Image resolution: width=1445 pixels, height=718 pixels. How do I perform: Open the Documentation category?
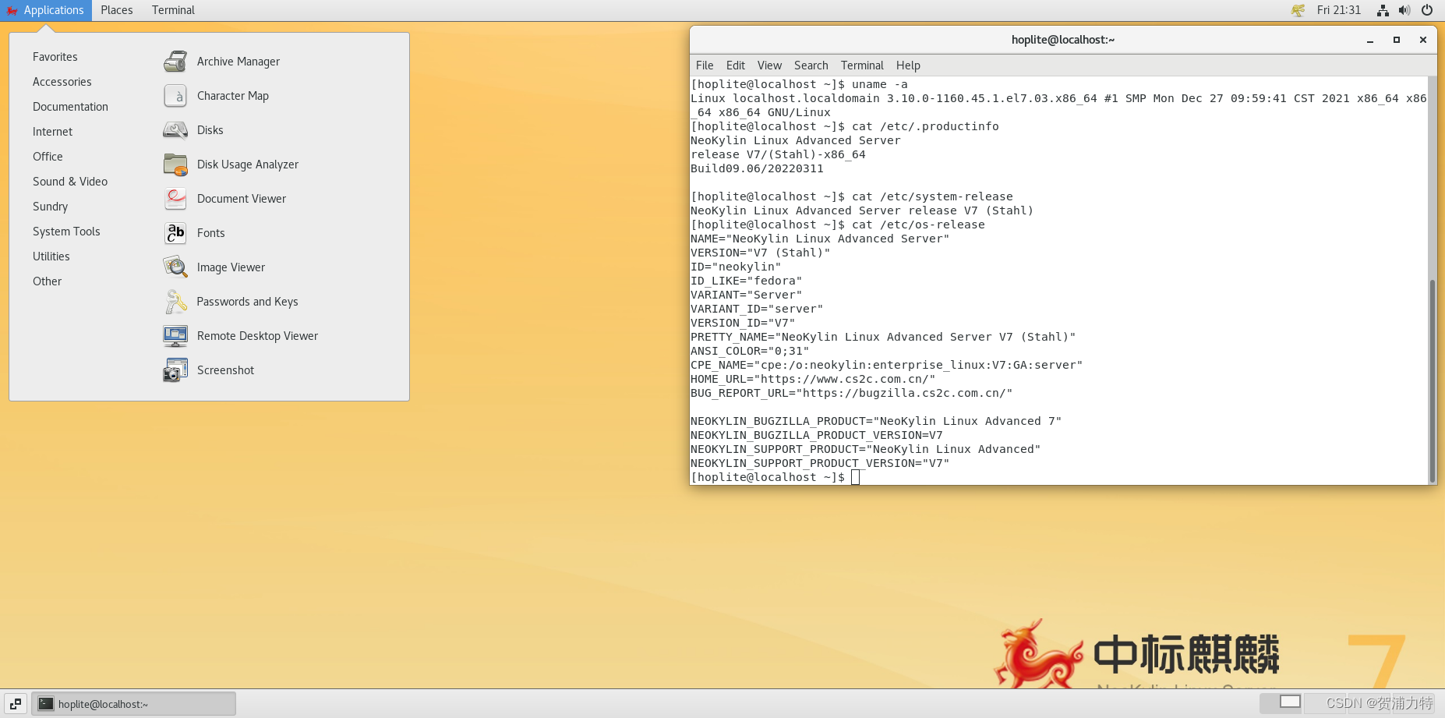tap(70, 107)
